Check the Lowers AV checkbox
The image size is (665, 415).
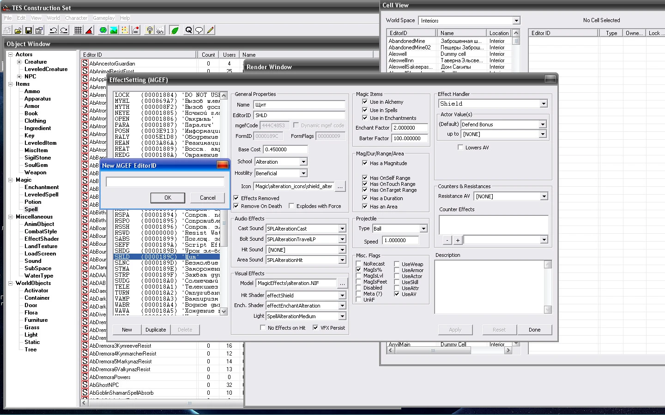pos(460,148)
